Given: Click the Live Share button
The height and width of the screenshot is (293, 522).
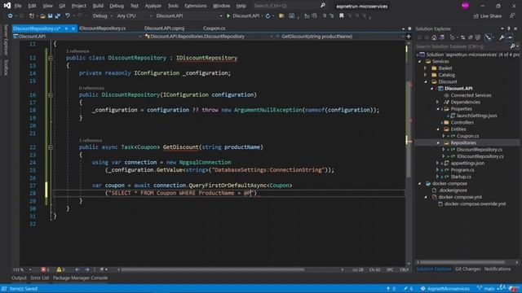Looking at the screenshot, I should pos(488,15).
